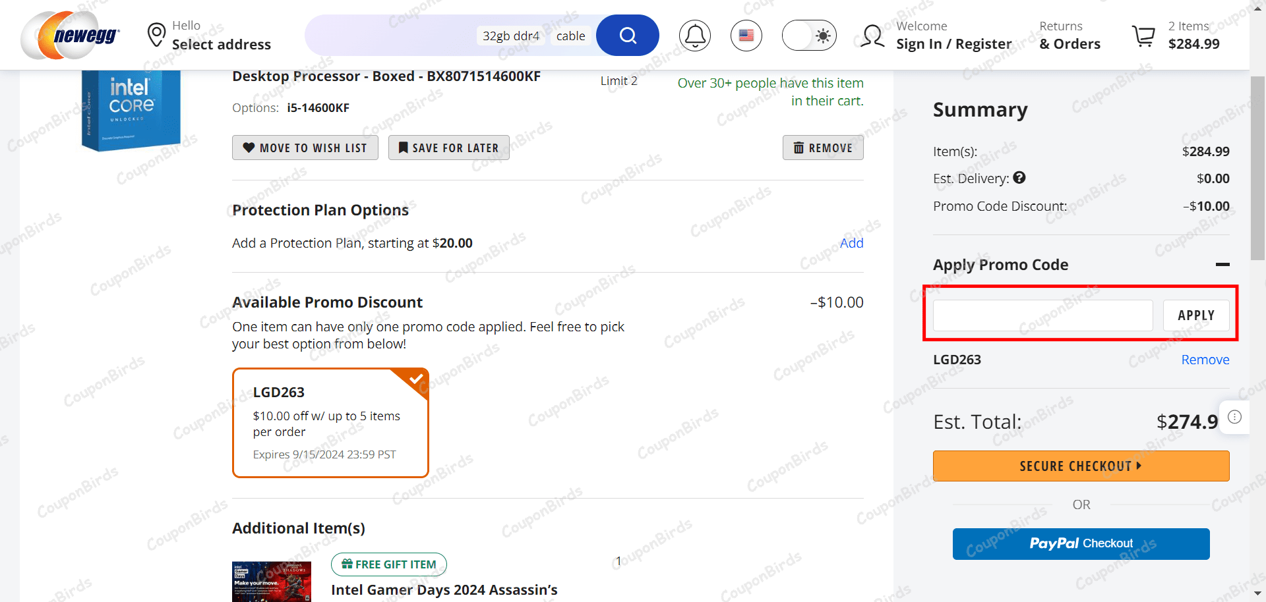Click the search magnifier icon
The height and width of the screenshot is (602, 1266).
(x=626, y=35)
